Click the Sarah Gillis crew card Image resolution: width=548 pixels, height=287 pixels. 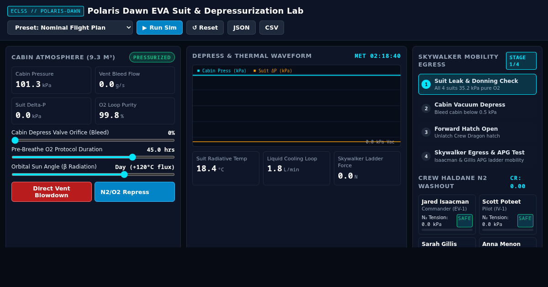pyautogui.click(x=447, y=243)
